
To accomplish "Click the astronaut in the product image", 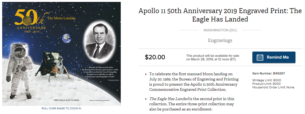I will coord(19,71).
